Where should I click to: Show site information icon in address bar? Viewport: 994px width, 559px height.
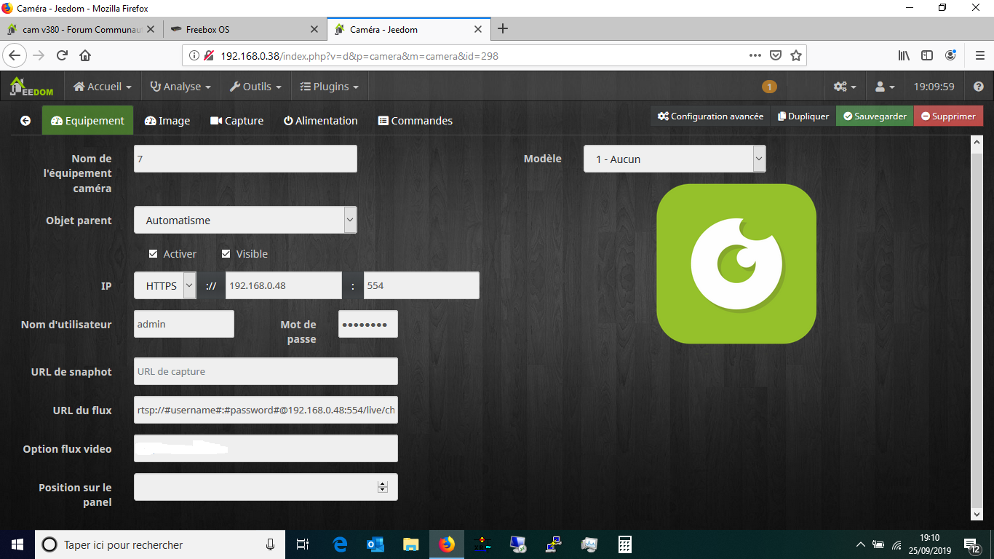[x=194, y=55]
